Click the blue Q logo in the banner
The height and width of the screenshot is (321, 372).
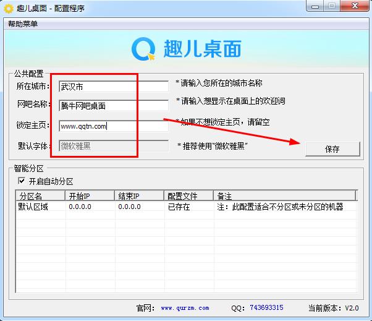pyautogui.click(x=144, y=49)
